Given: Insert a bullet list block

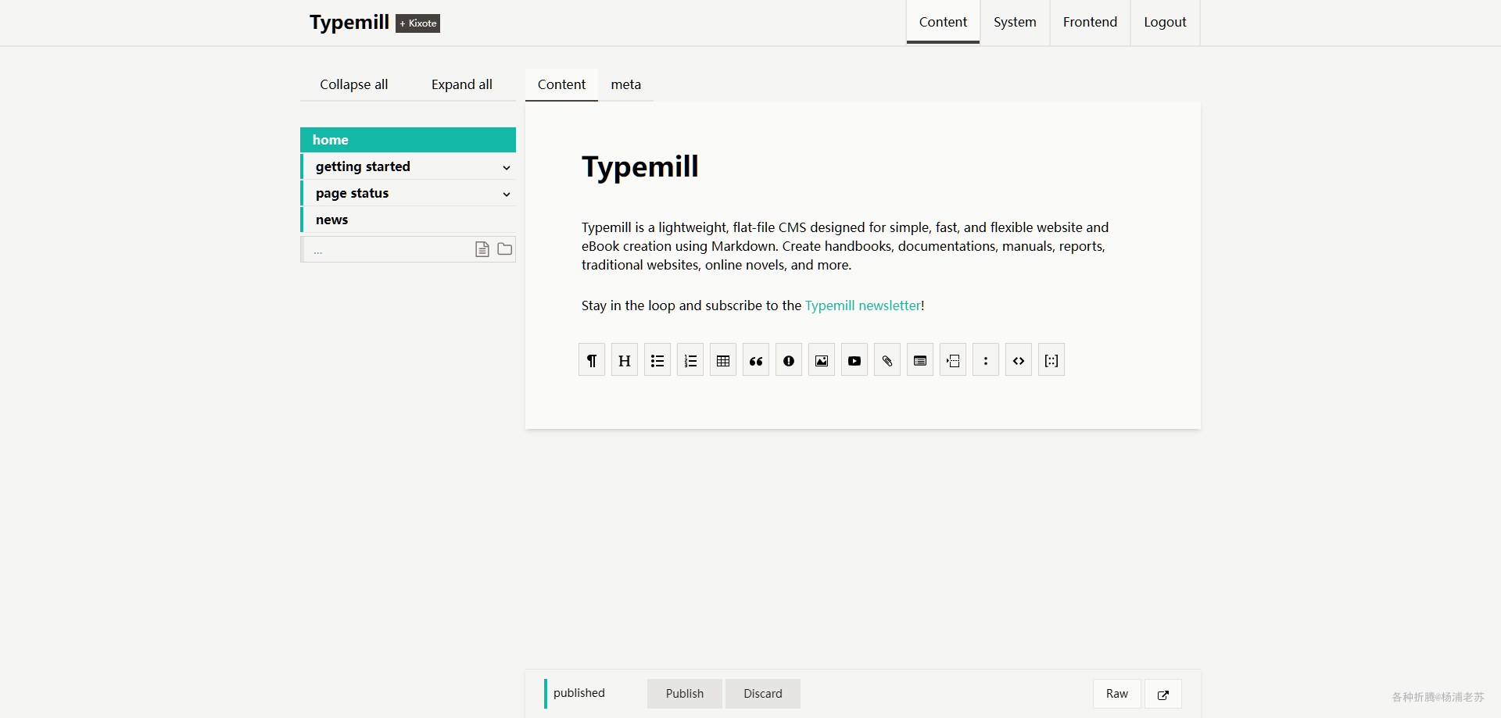Looking at the screenshot, I should (x=657, y=360).
